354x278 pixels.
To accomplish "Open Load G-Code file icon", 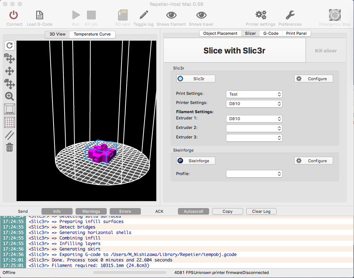I will 40,15.
